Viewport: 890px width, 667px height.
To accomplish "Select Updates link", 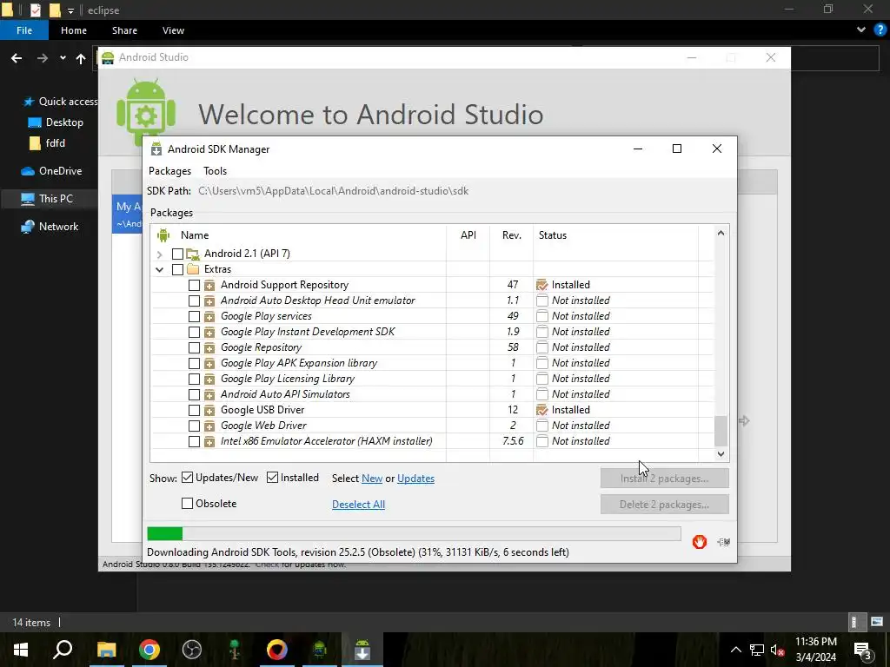I will (416, 479).
